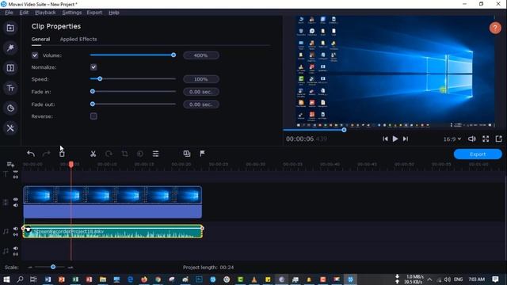Open the Stickers clock-shaped panel icon
The width and height of the screenshot is (507, 285).
[x=10, y=108]
